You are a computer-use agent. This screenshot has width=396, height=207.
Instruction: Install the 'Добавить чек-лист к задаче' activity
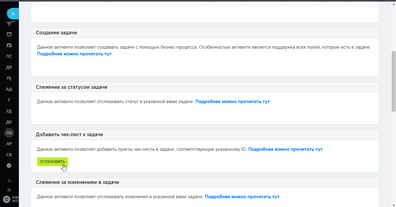pos(53,162)
